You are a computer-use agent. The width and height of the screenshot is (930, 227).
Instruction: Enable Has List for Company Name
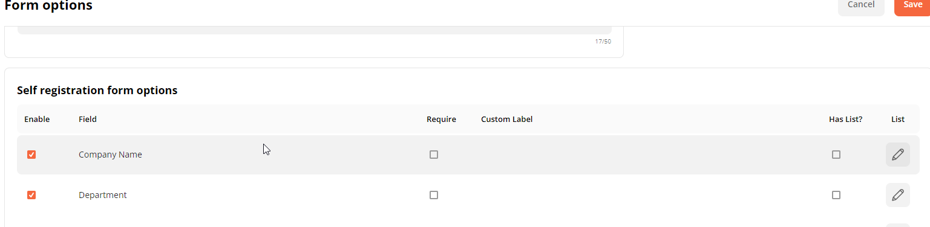[x=836, y=155]
